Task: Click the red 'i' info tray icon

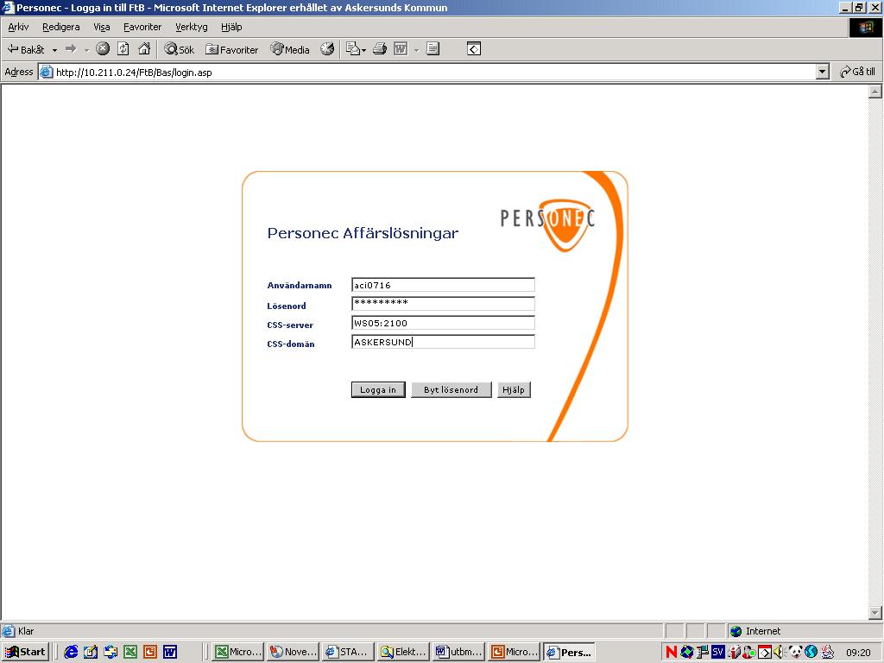Action: pyautogui.click(x=734, y=652)
